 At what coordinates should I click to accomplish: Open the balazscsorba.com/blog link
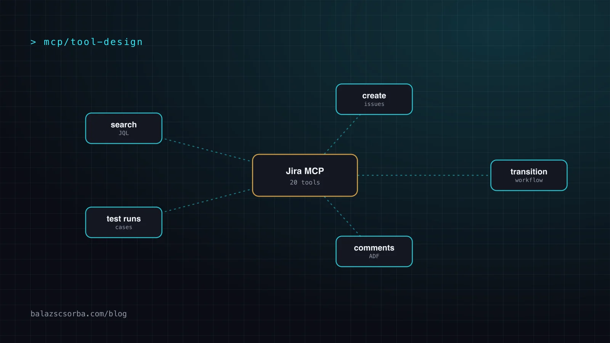click(79, 314)
